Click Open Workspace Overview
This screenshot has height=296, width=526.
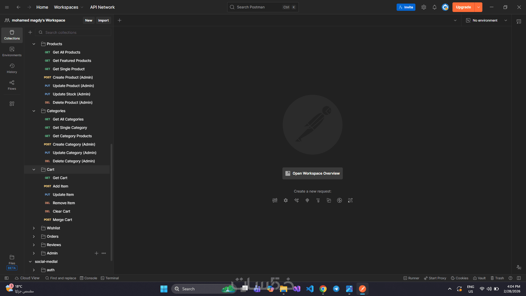313,173
